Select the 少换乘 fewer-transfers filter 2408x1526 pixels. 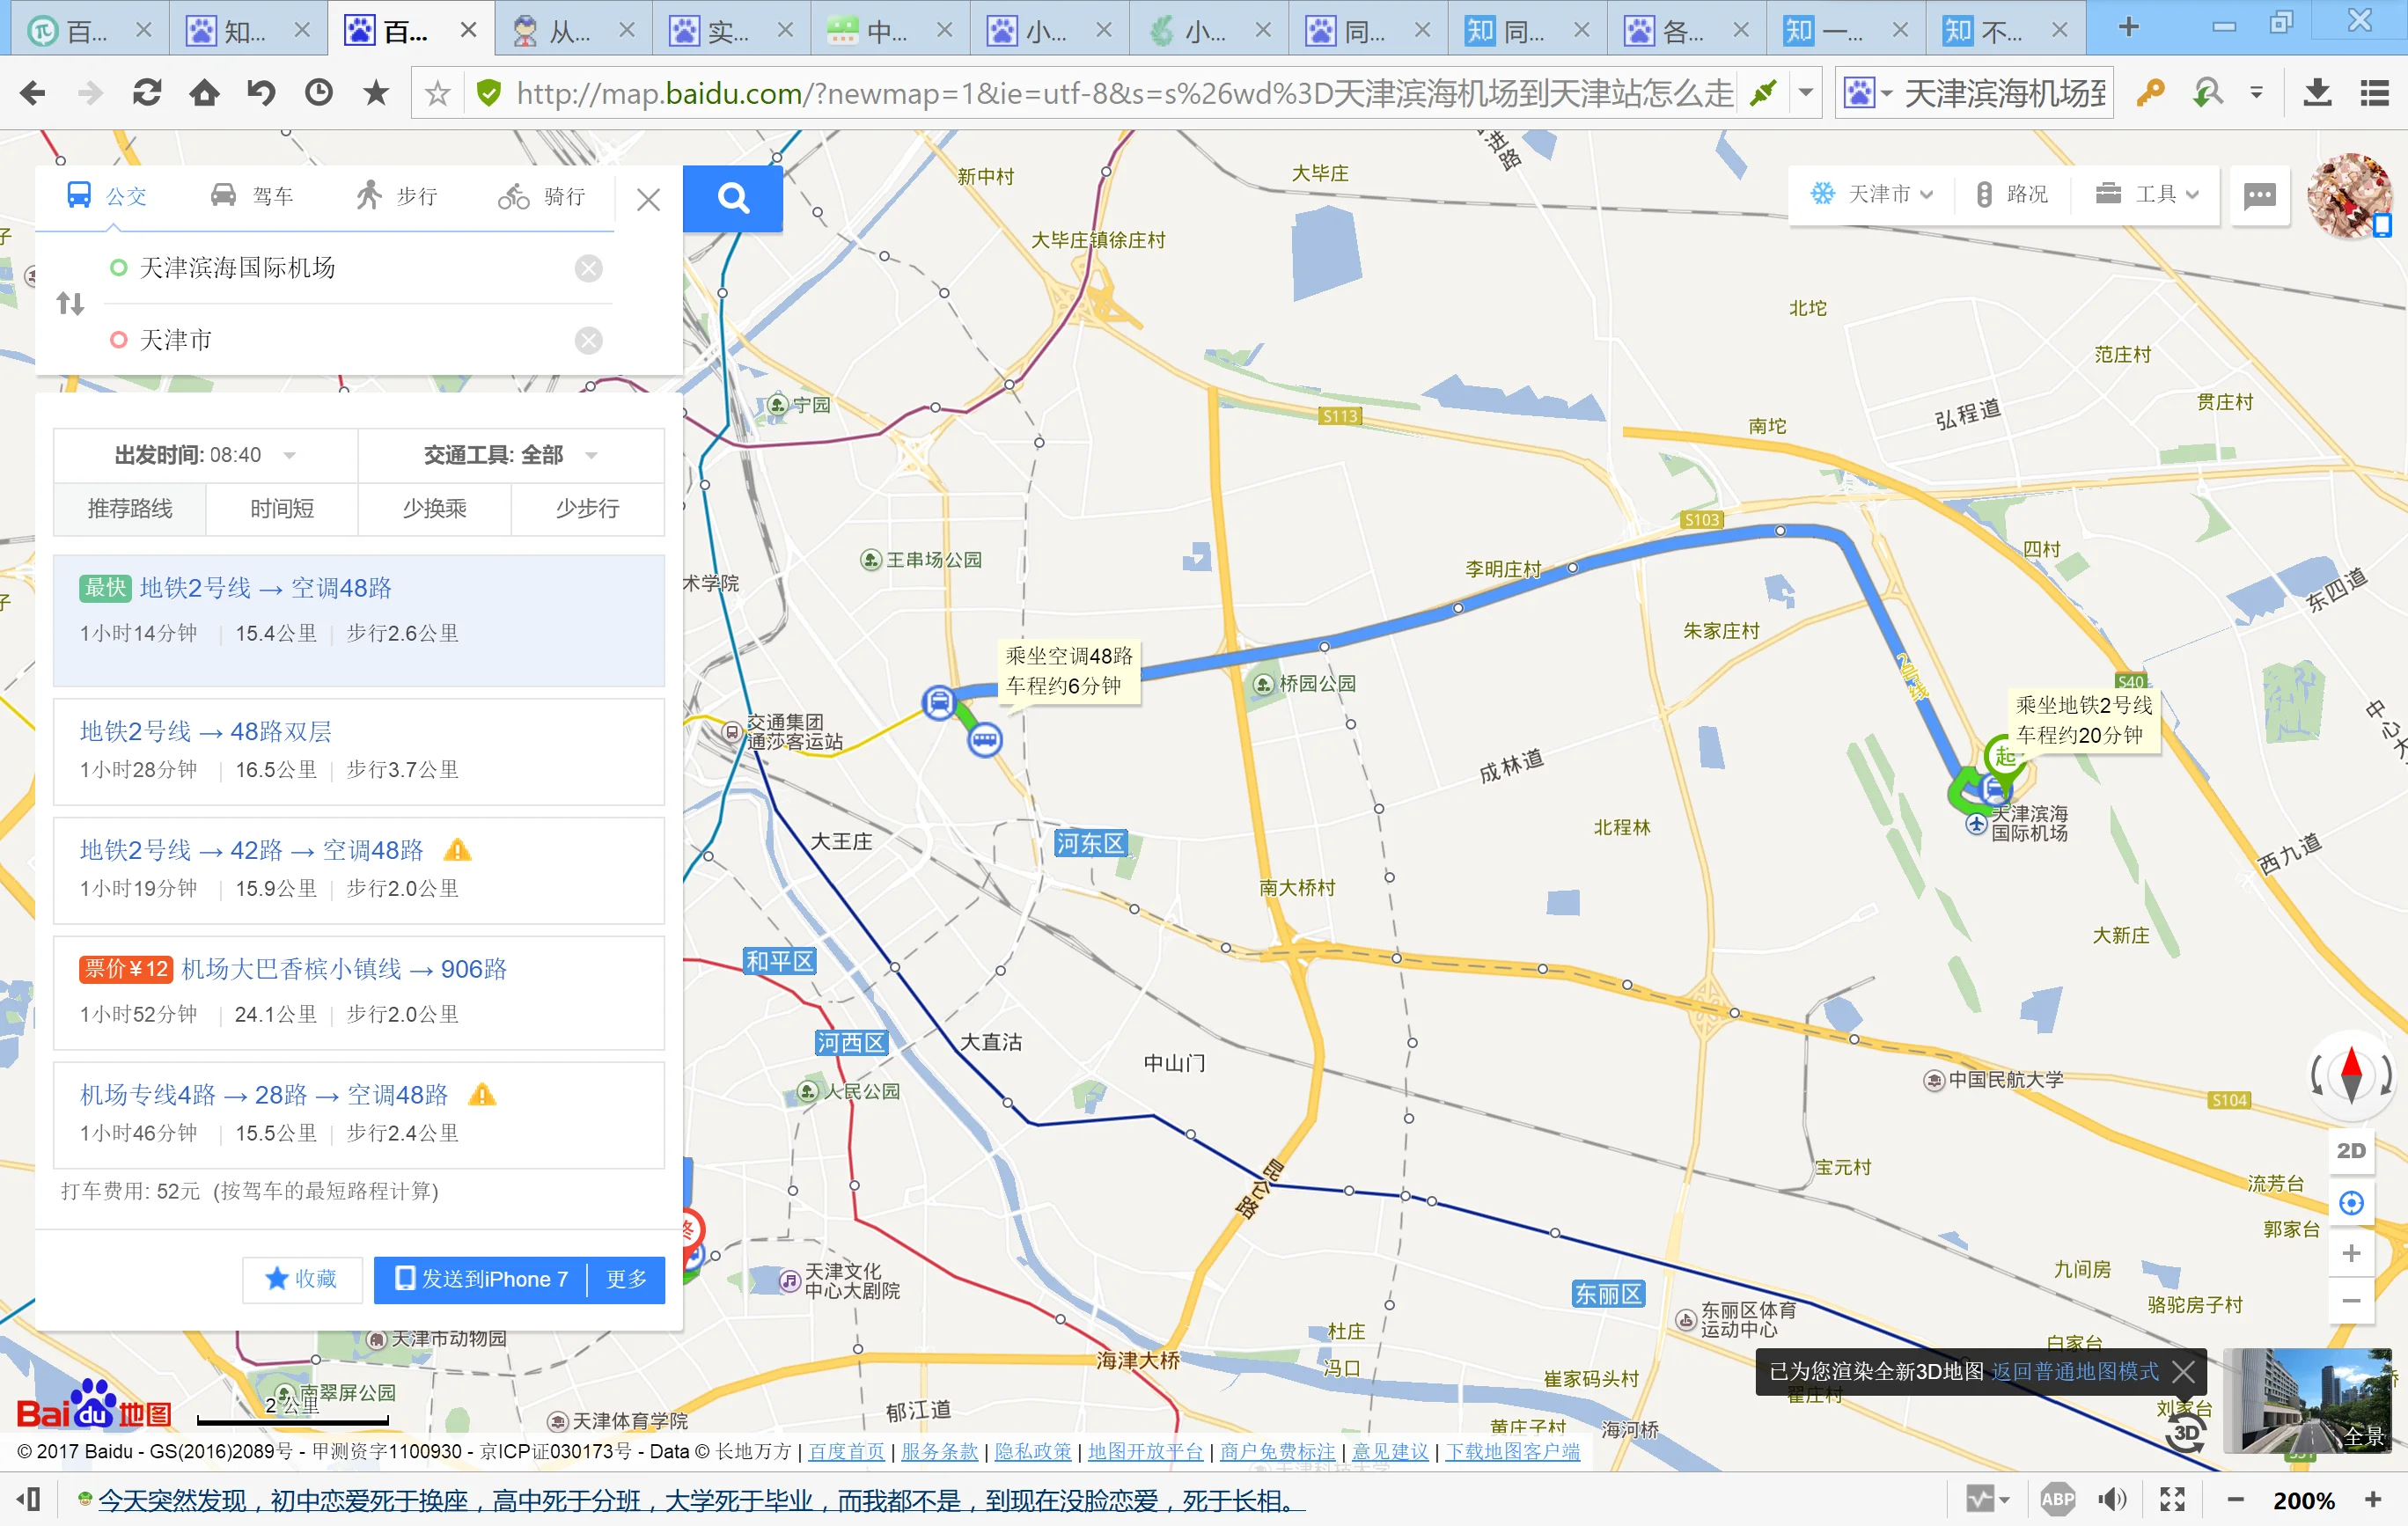(434, 509)
